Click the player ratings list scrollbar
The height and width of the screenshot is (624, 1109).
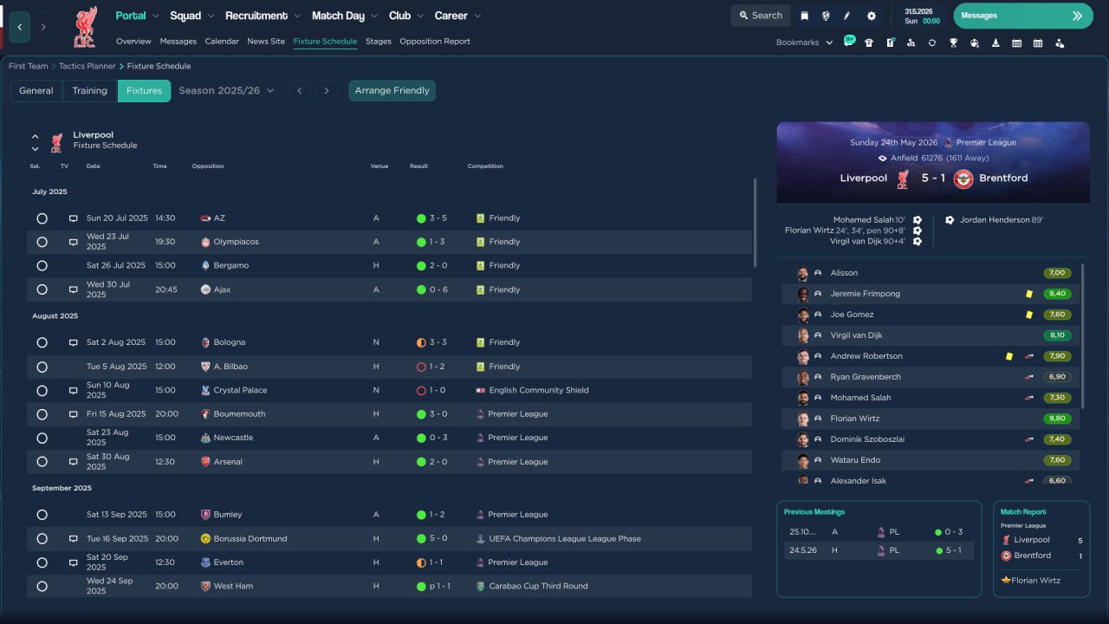[1083, 336]
